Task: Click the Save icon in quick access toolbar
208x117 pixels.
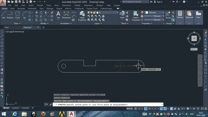Action: pyautogui.click(x=16, y=2)
